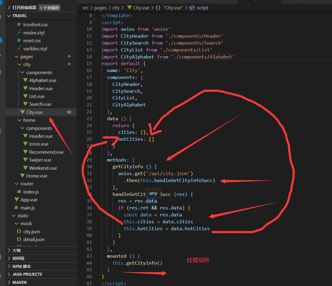Click line number 29 in the gutter
This screenshot has height=286, width=332.
pyautogui.click(x=89, y=160)
